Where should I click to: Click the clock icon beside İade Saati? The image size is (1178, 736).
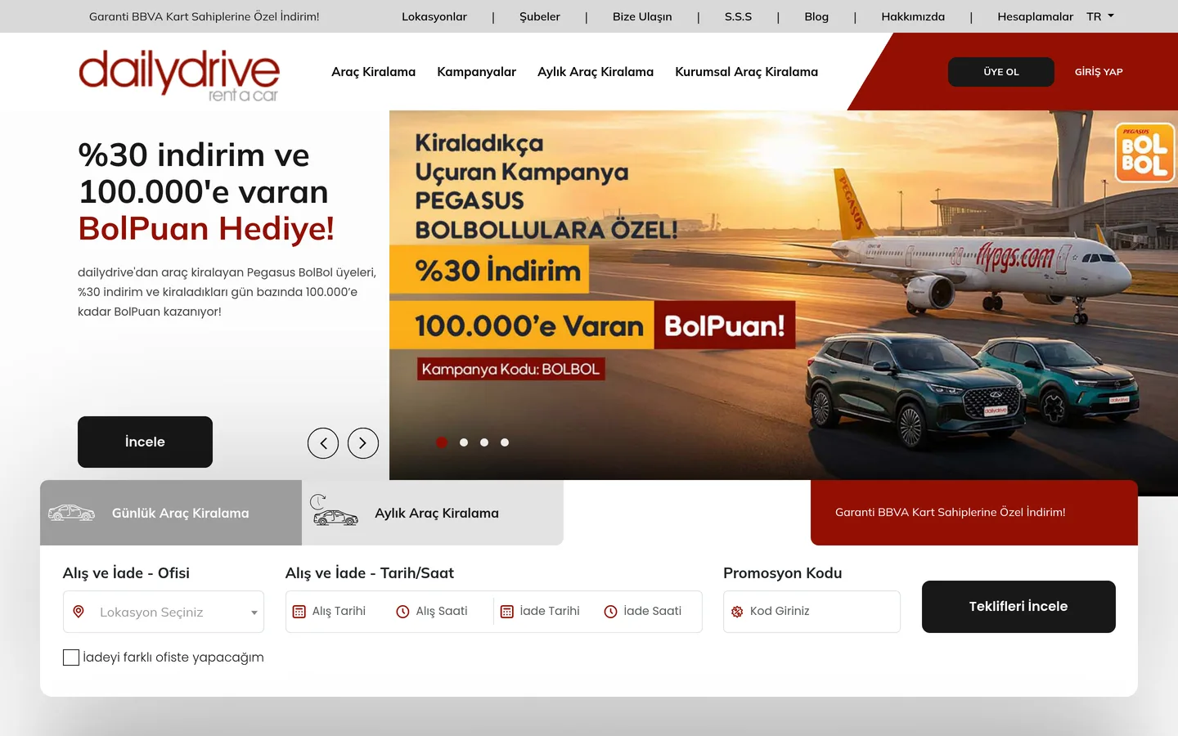(x=610, y=612)
